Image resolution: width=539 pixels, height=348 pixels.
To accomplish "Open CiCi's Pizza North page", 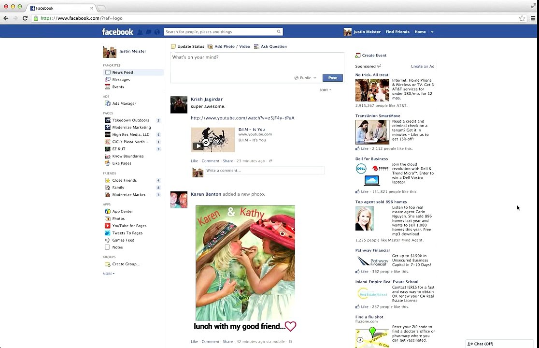I will pyautogui.click(x=130, y=142).
